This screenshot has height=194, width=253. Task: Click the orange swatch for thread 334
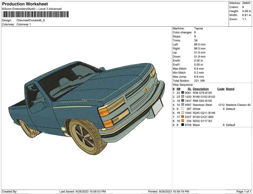click(183, 121)
